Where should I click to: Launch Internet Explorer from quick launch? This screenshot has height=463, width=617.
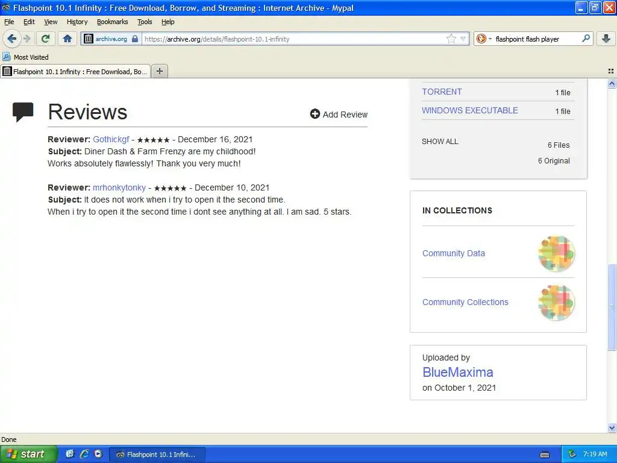pos(84,454)
